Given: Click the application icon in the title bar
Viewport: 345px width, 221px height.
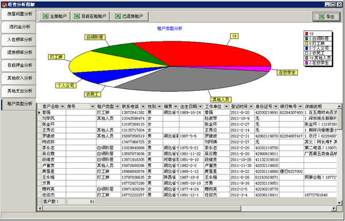Looking at the screenshot, I should pos(4,5).
